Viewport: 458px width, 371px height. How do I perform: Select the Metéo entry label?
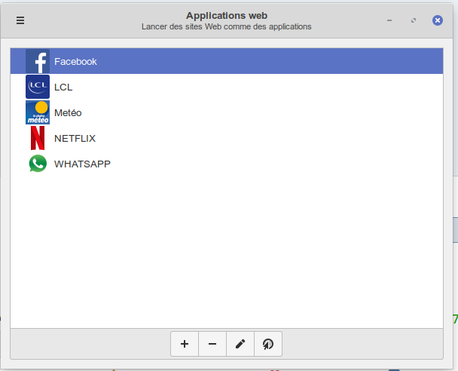point(68,113)
